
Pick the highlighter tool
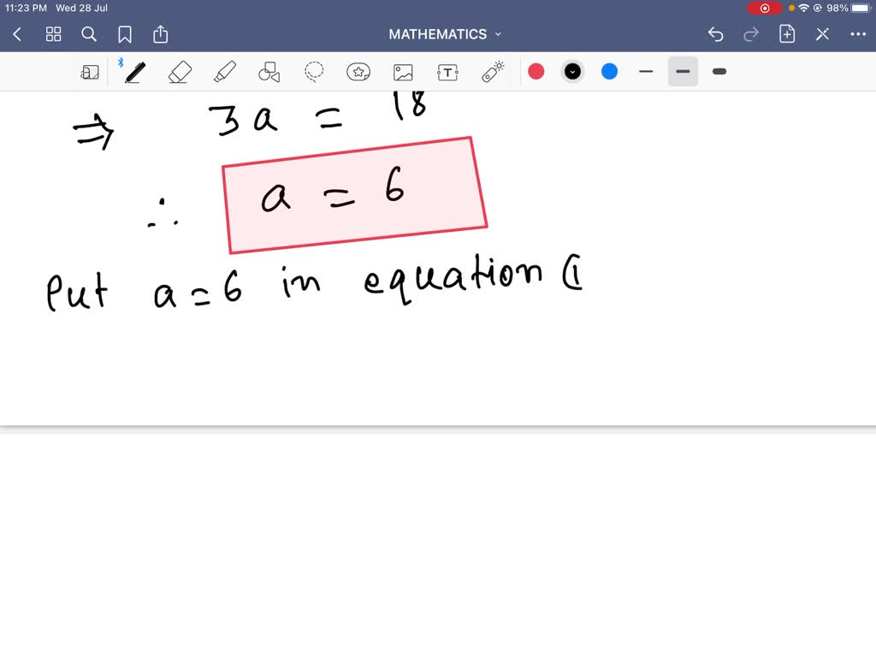coord(224,72)
